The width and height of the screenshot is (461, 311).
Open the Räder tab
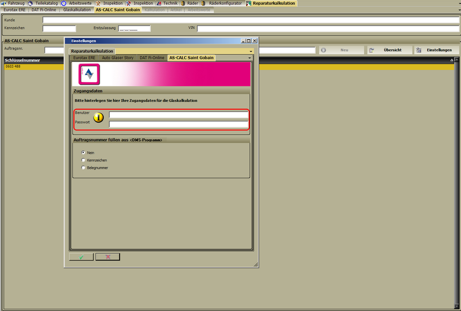(x=190, y=3)
